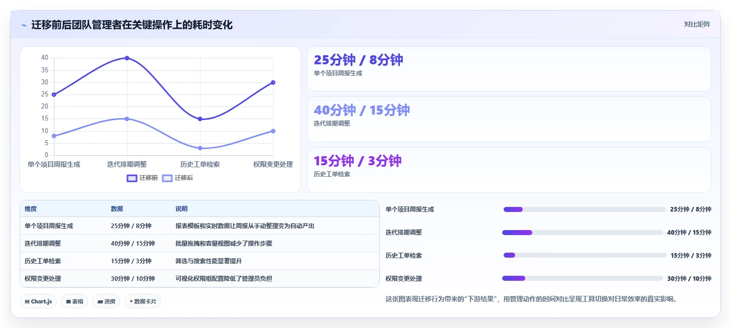
Task: Toggle the 迁移后 legend series
Action: pos(177,178)
